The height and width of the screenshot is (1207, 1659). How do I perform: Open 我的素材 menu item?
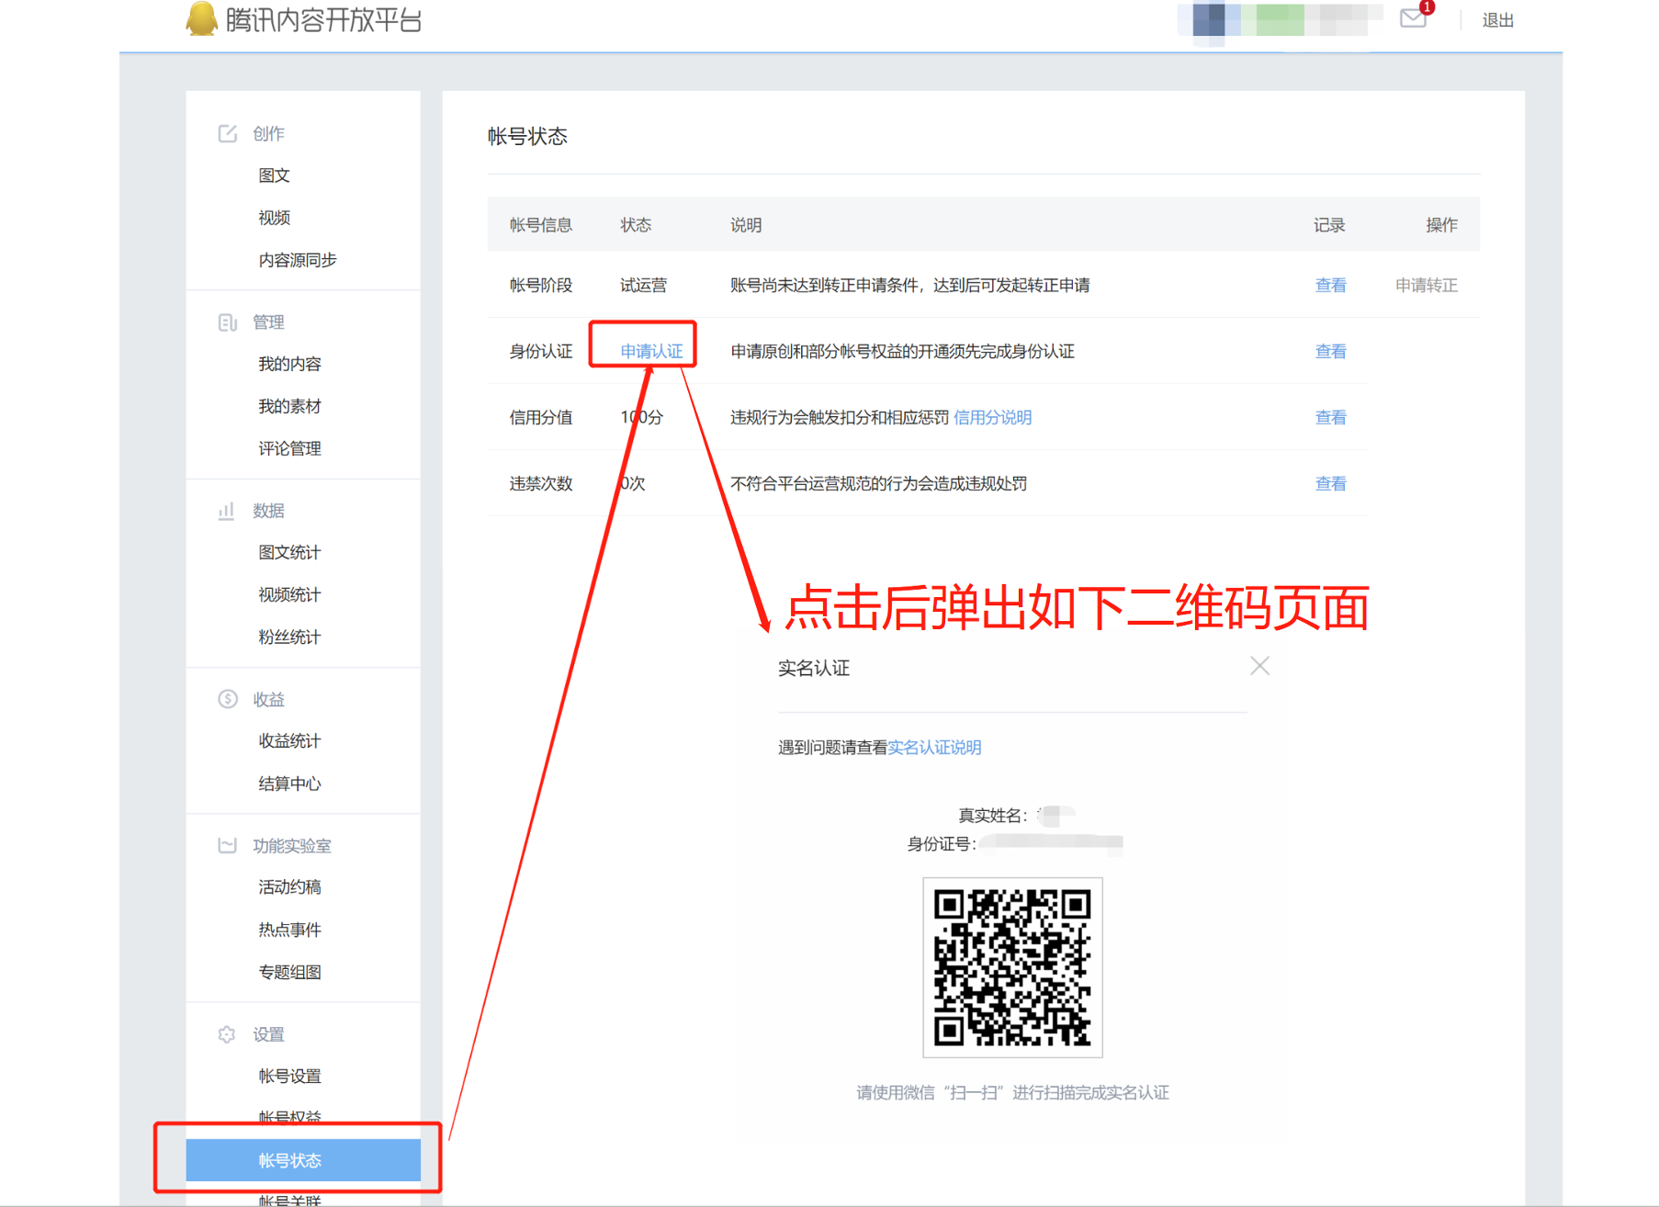point(289,406)
